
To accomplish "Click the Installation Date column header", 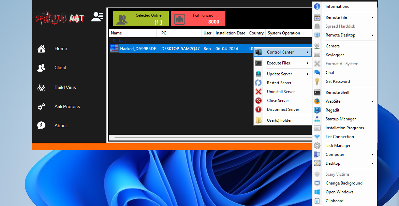I will pyautogui.click(x=230, y=33).
